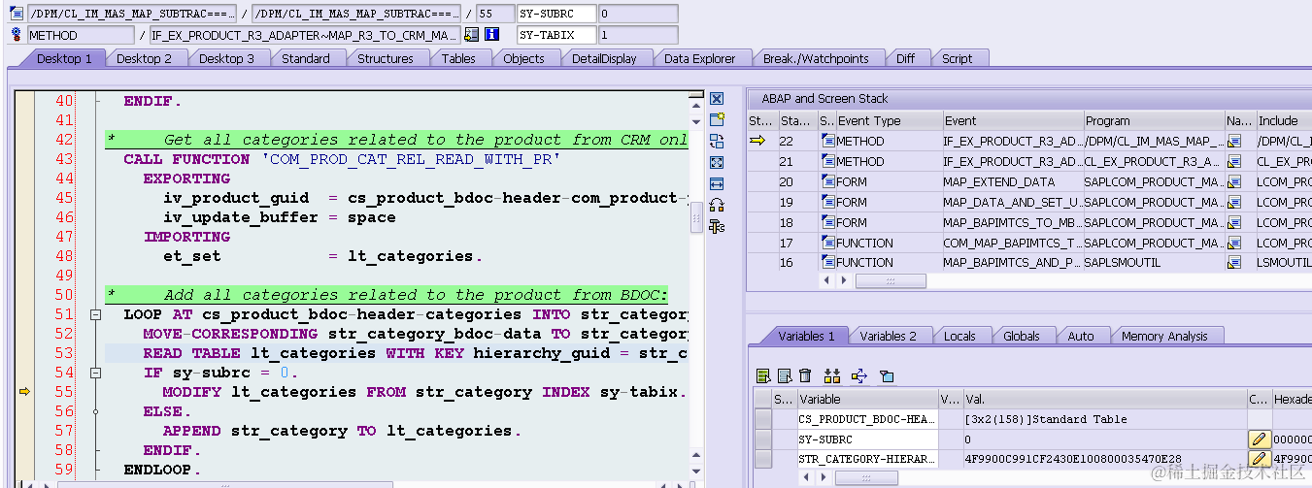Click the SY-SUBRC variable name cell
The height and width of the screenshot is (488, 1312).
point(867,439)
